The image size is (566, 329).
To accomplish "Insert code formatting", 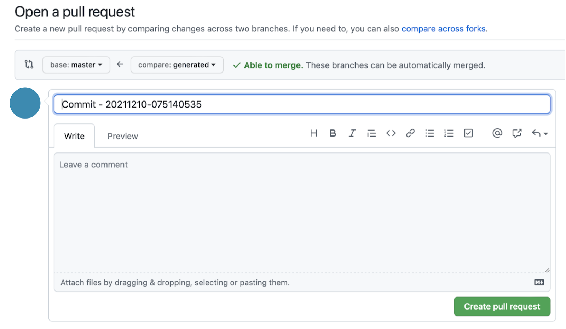I will coord(391,133).
